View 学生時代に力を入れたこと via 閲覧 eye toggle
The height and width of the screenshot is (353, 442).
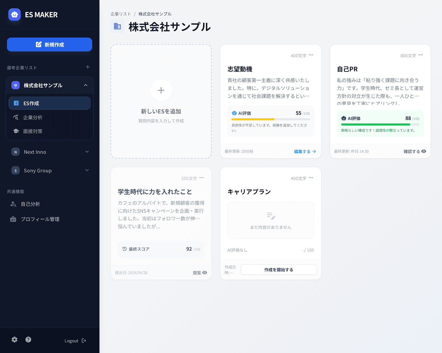[x=204, y=272]
